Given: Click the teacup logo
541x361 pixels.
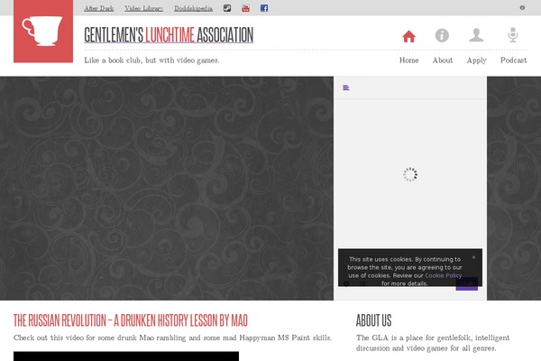Looking at the screenshot, I should 43,31.
